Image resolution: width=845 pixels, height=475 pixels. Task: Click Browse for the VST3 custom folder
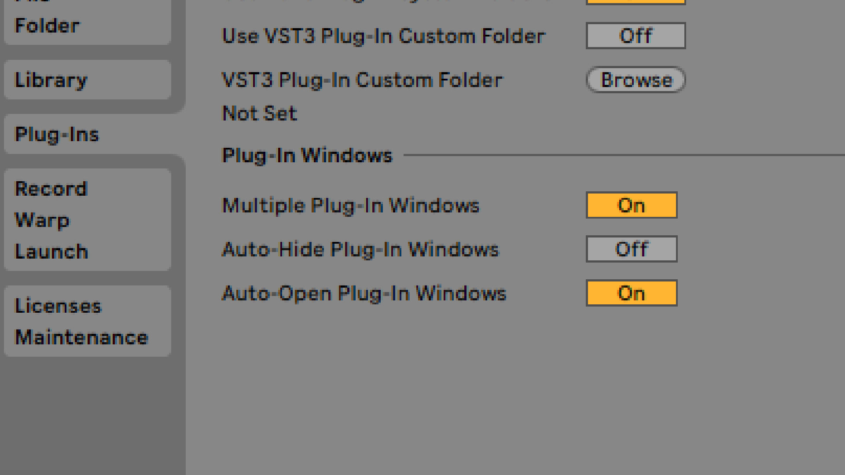pos(636,80)
